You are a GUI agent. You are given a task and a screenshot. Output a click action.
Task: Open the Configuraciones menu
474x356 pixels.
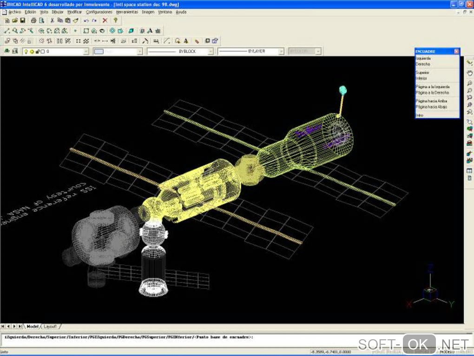tap(99, 12)
